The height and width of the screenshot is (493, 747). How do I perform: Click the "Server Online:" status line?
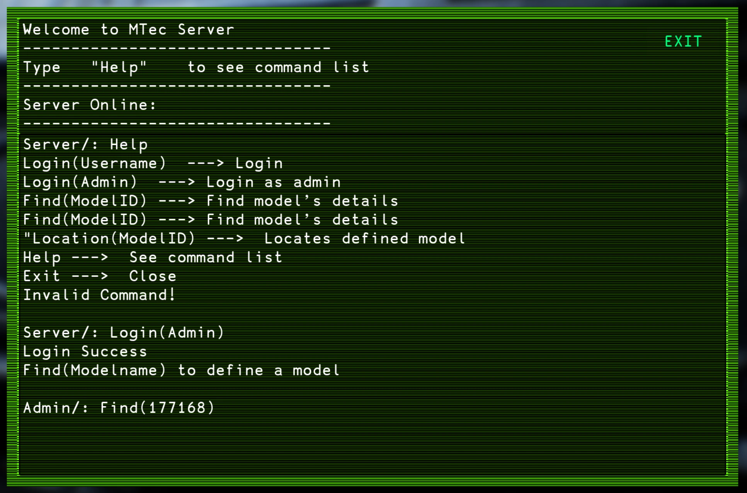[90, 105]
